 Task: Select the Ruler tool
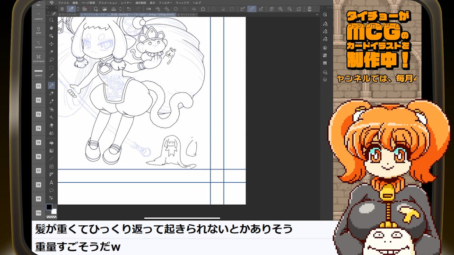pyautogui.click(x=51, y=175)
